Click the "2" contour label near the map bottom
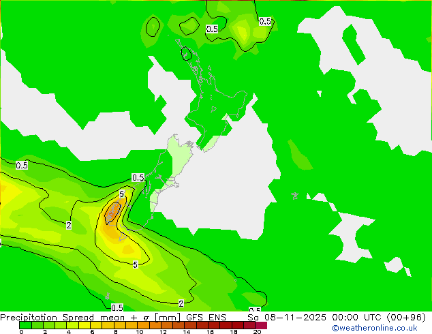Screen dimensions: 432x334 tap(181, 304)
